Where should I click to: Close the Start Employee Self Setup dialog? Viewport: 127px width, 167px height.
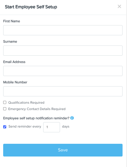[119, 6]
